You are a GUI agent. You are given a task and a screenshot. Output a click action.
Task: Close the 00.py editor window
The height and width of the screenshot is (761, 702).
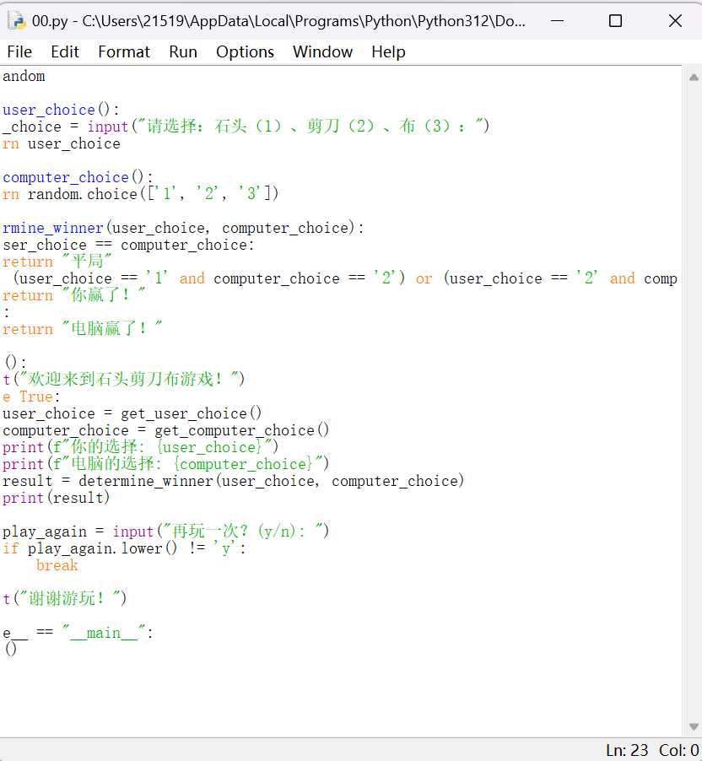pyautogui.click(x=675, y=21)
